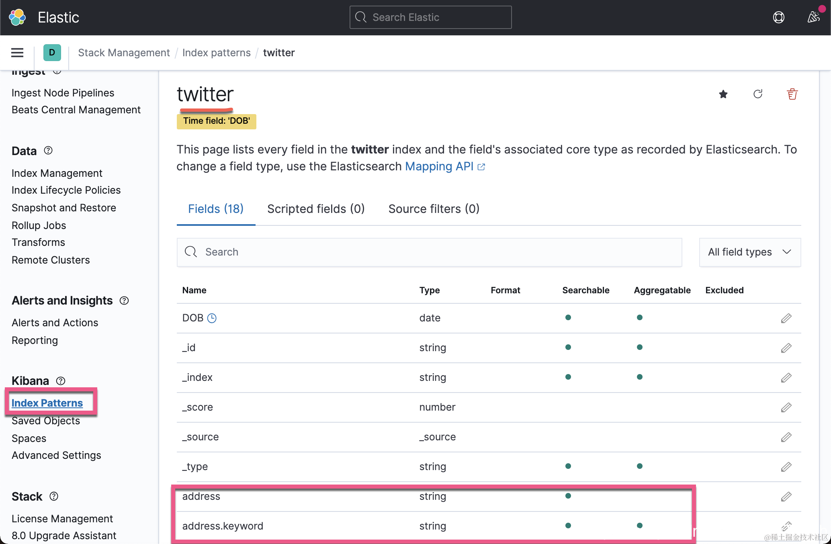Open Saved Objects in sidebar

[x=46, y=421]
